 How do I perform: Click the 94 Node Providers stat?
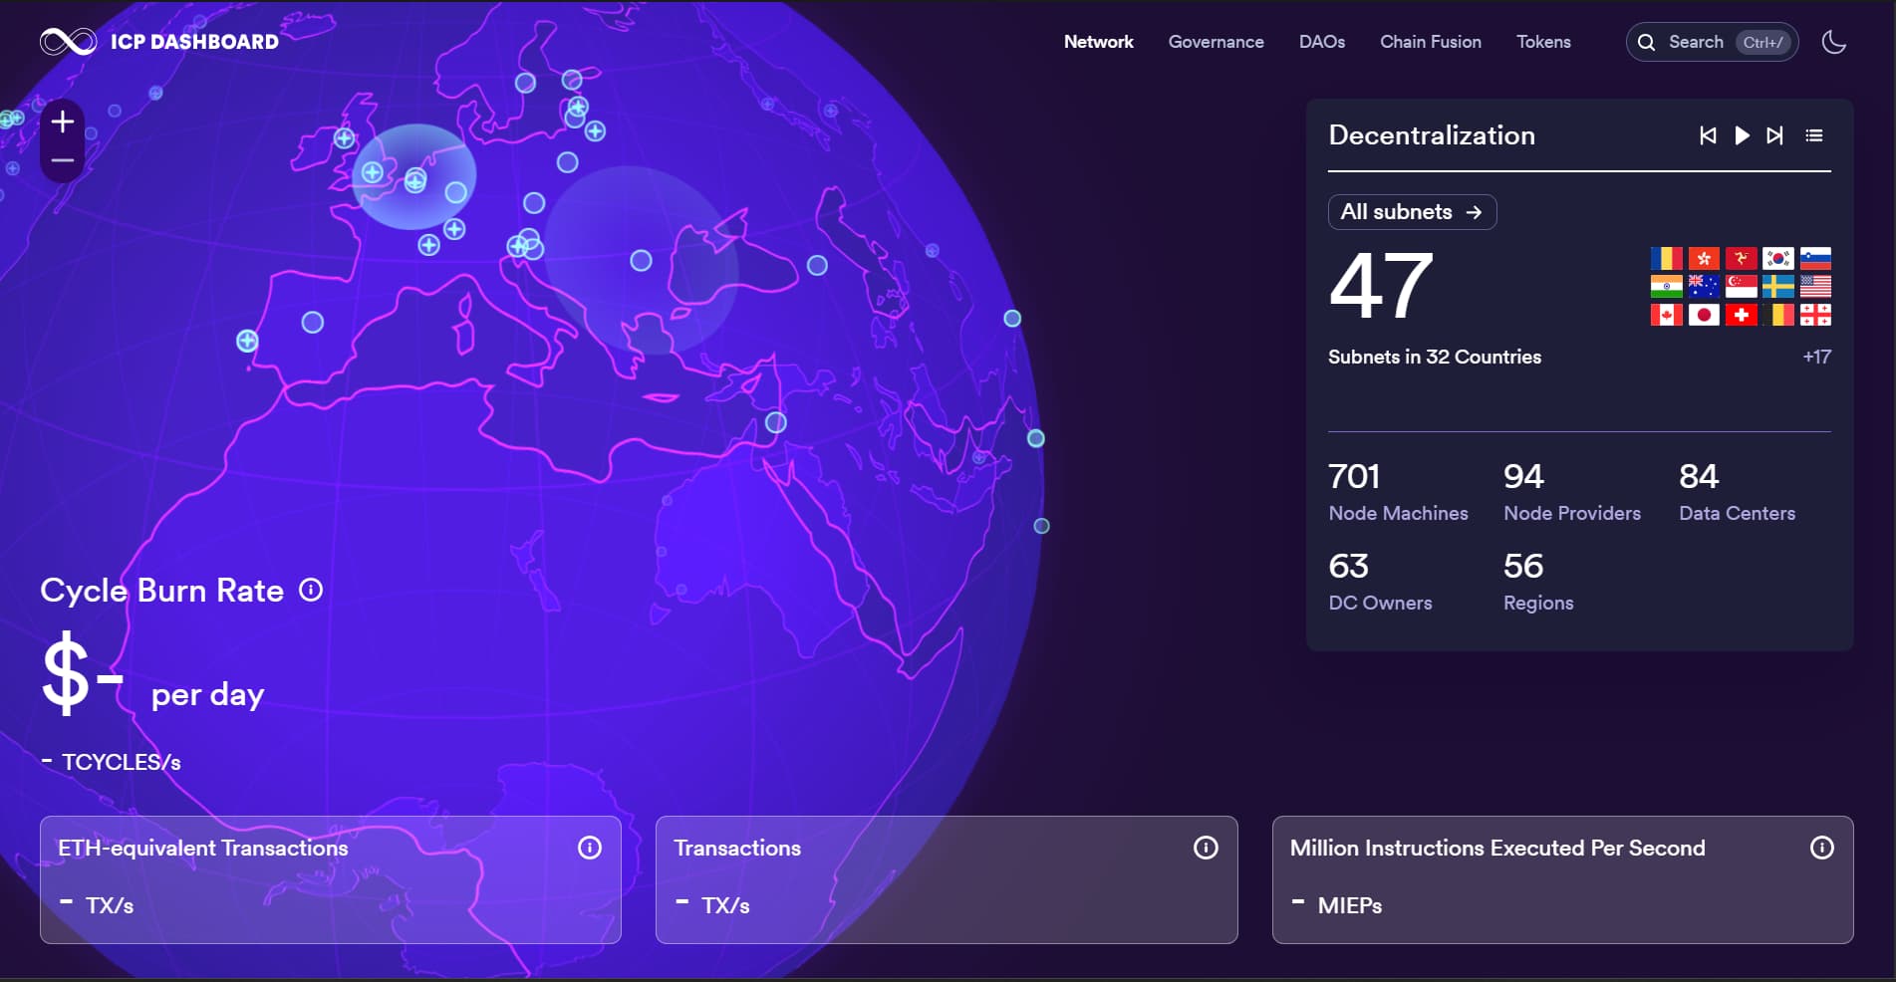[1572, 492]
